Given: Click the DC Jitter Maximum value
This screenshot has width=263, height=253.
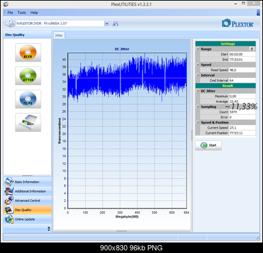Looking at the screenshot, I should pyautogui.click(x=242, y=96).
